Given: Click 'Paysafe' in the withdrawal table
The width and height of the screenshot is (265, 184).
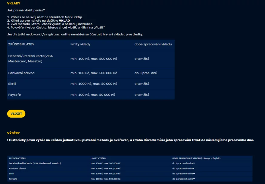Looking at the screenshot, I should click(13, 179).
